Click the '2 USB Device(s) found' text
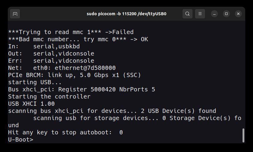This screenshot has width=253, height=152. click(178, 111)
